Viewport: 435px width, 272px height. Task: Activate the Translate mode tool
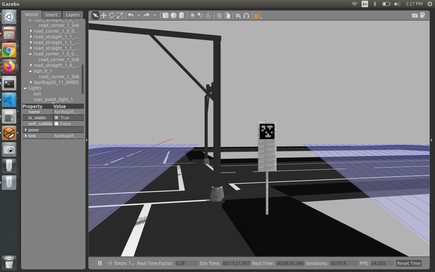(x=104, y=16)
